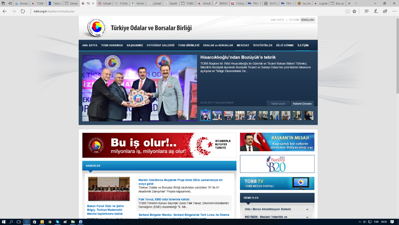
Task: Open Task View on taskbar
Action: (x=19, y=222)
